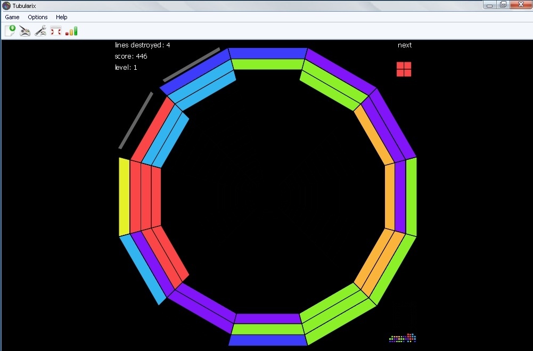This screenshot has height=351, width=533.
Task: Click the 'lines destroyed: 4' text
Action: [142, 45]
